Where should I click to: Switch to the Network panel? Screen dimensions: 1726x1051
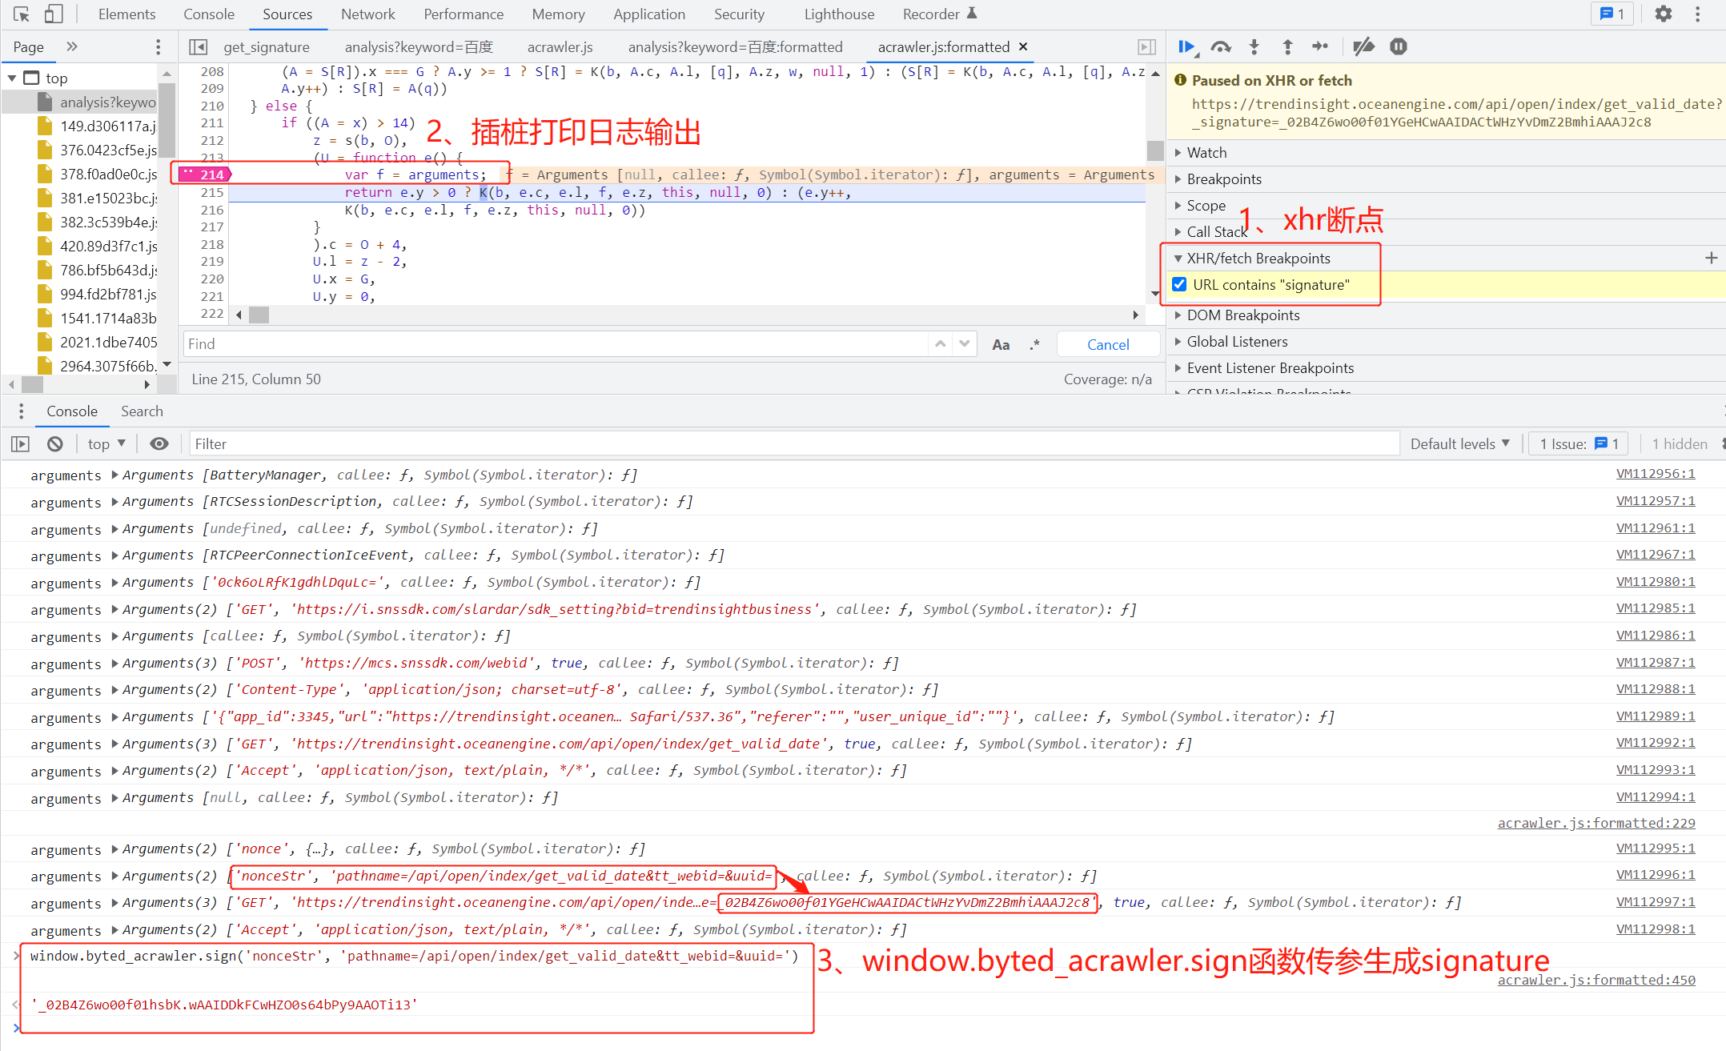point(367,14)
